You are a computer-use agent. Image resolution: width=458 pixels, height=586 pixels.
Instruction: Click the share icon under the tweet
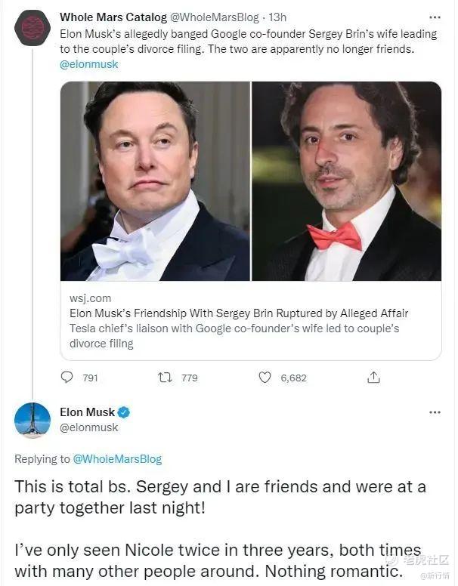point(373,378)
